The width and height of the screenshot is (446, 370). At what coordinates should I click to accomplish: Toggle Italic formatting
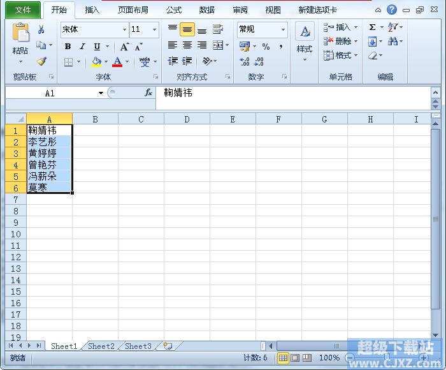82,47
